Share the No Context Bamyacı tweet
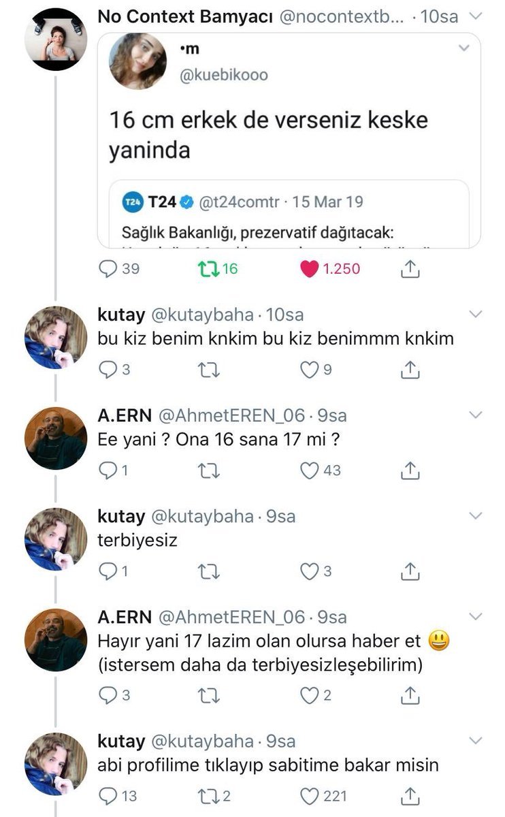 point(409,270)
